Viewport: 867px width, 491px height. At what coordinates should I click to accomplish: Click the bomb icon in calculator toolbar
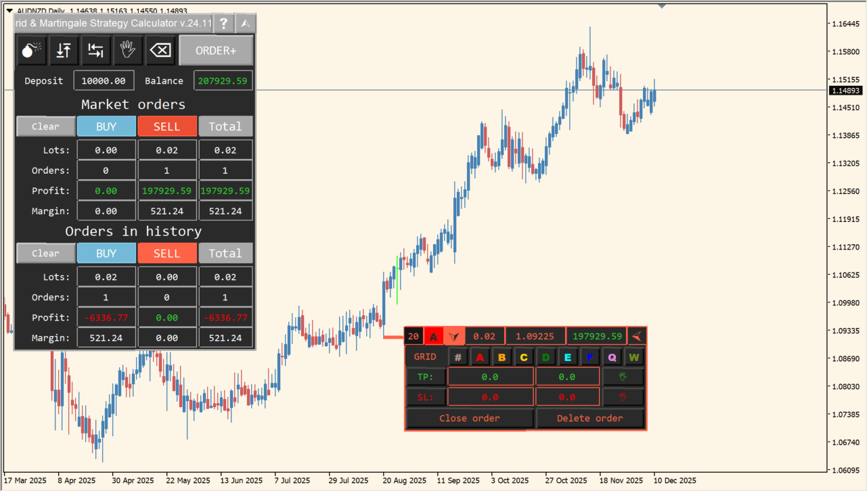coord(30,51)
